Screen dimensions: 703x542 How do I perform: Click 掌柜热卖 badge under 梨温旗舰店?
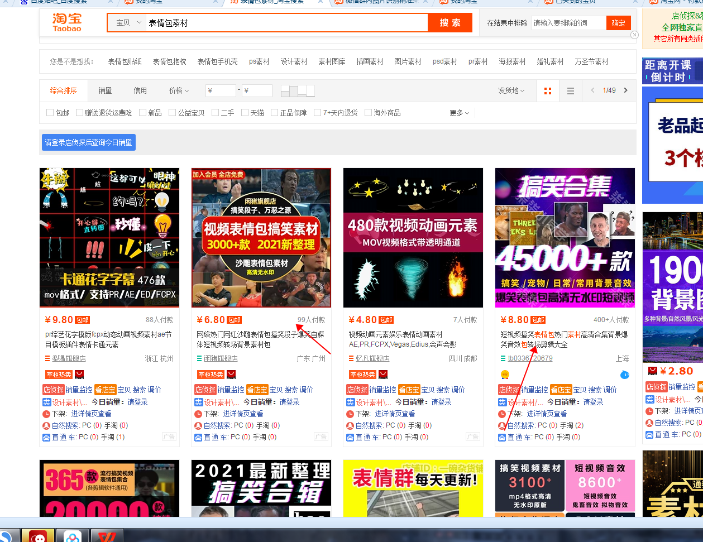(59, 375)
